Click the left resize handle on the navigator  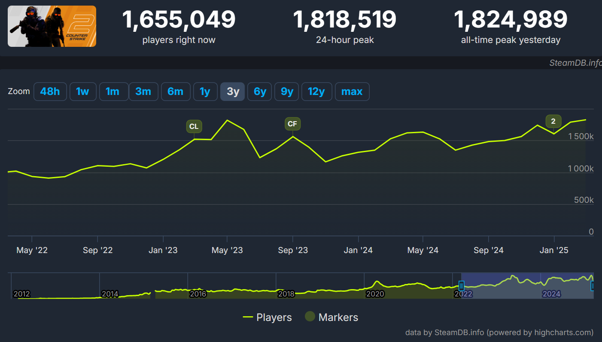[x=461, y=285]
